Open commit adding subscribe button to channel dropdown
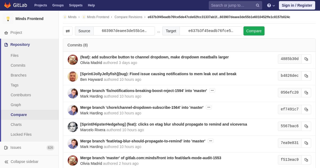320x168 pixels. tap(154, 57)
